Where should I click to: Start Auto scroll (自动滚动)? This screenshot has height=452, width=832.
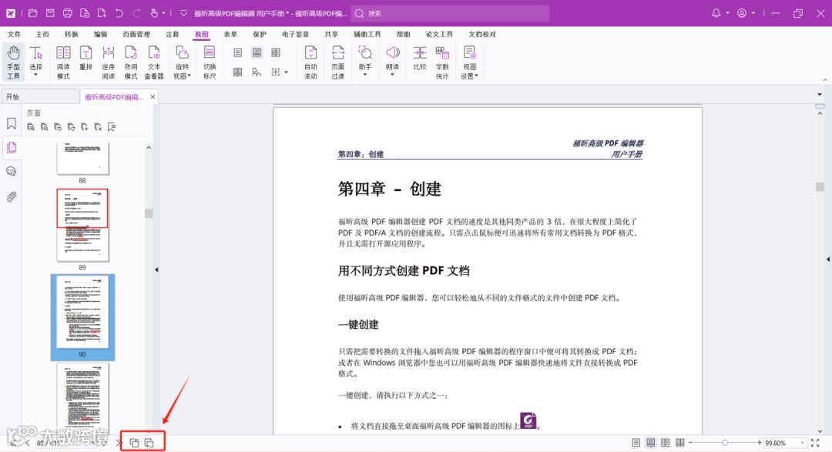point(310,62)
